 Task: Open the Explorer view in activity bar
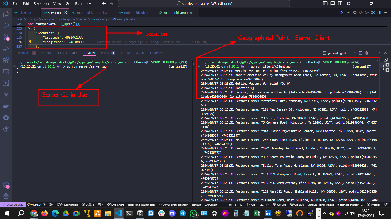[6, 14]
